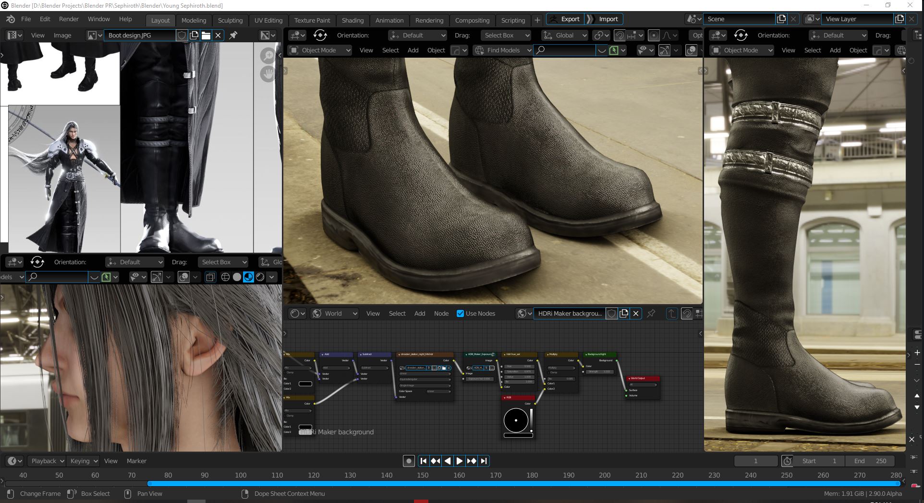Add a new workspace with plus icon
Image resolution: width=924 pixels, height=503 pixels.
[537, 20]
